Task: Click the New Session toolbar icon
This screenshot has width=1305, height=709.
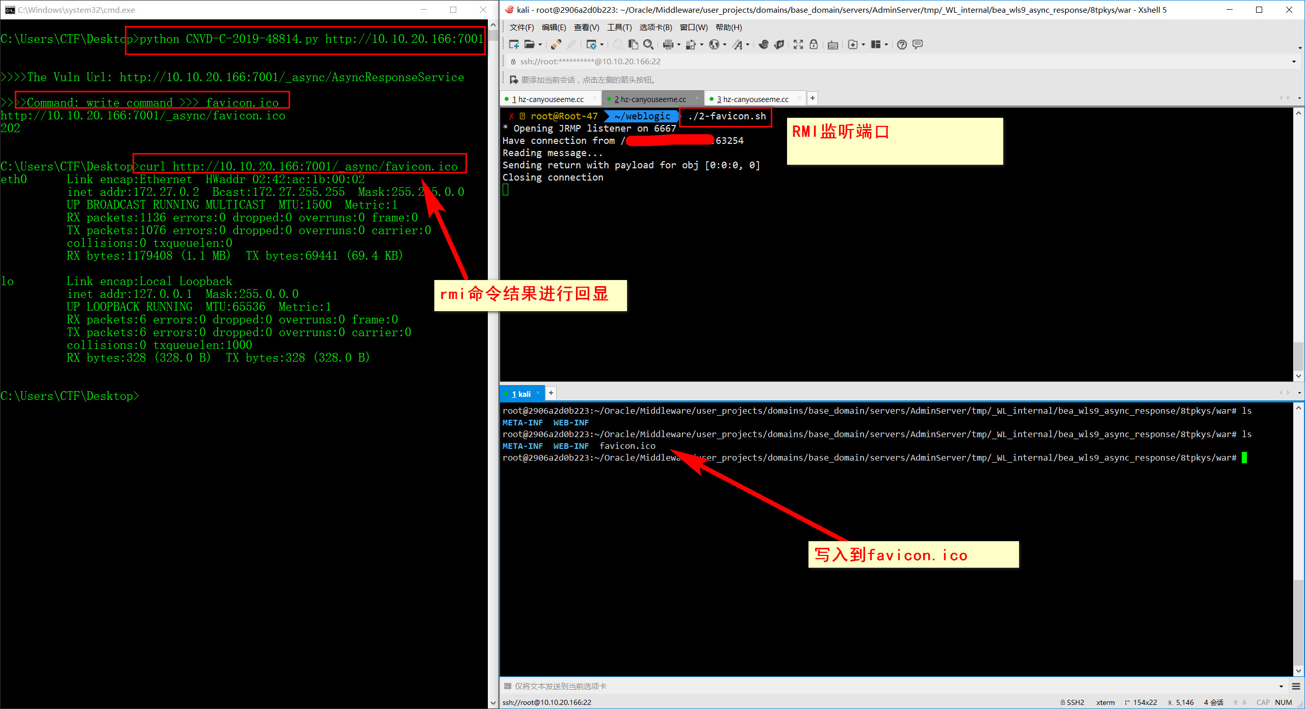Action: 513,45
